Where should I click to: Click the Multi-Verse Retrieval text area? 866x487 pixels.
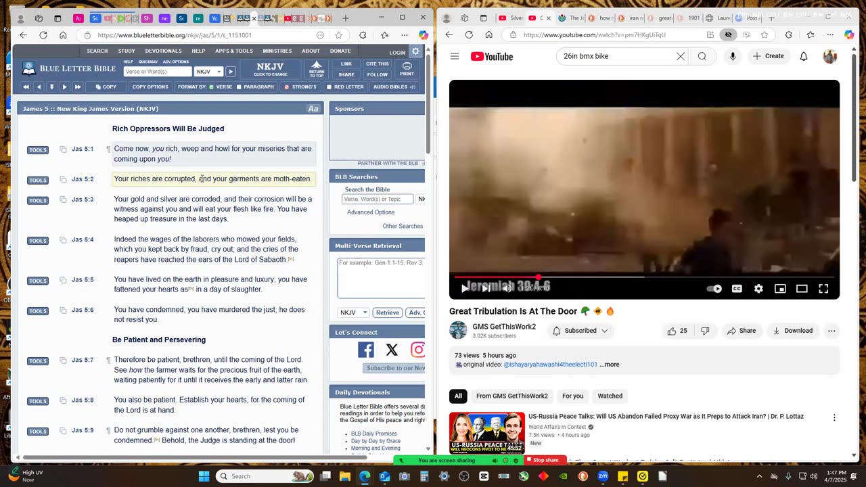pyautogui.click(x=381, y=278)
